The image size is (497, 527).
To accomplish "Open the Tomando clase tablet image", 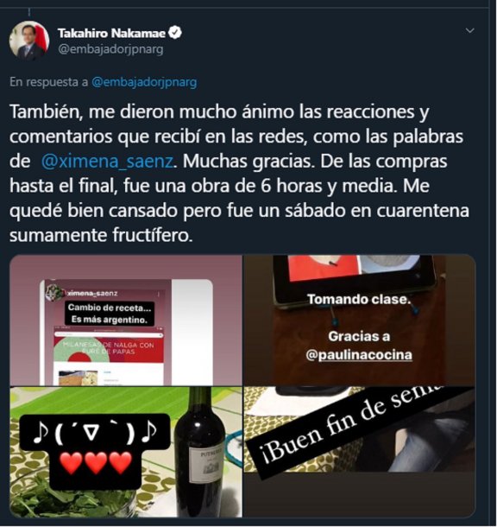I will coord(359,321).
